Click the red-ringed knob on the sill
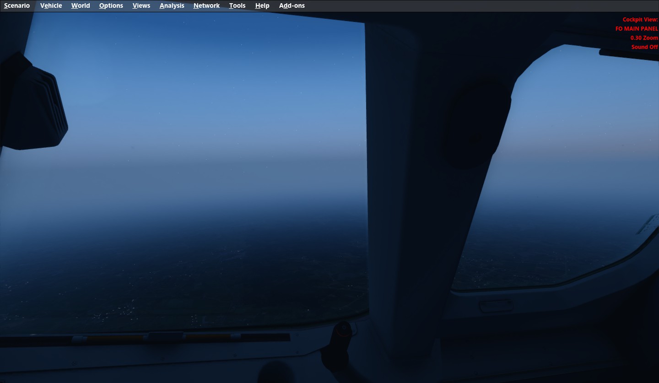Image resolution: width=659 pixels, height=383 pixels. (x=342, y=330)
